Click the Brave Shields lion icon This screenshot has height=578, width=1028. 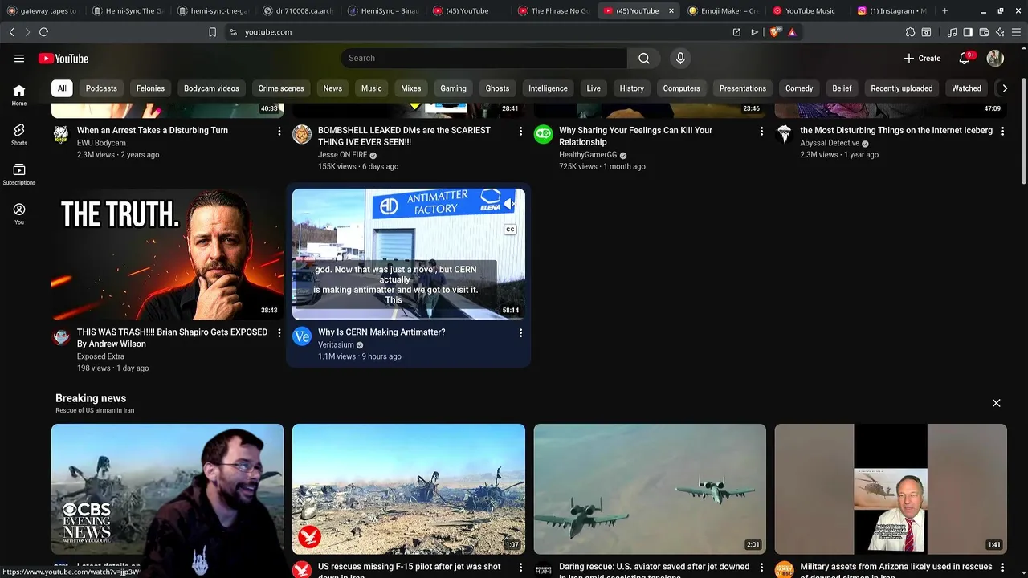[x=775, y=32]
